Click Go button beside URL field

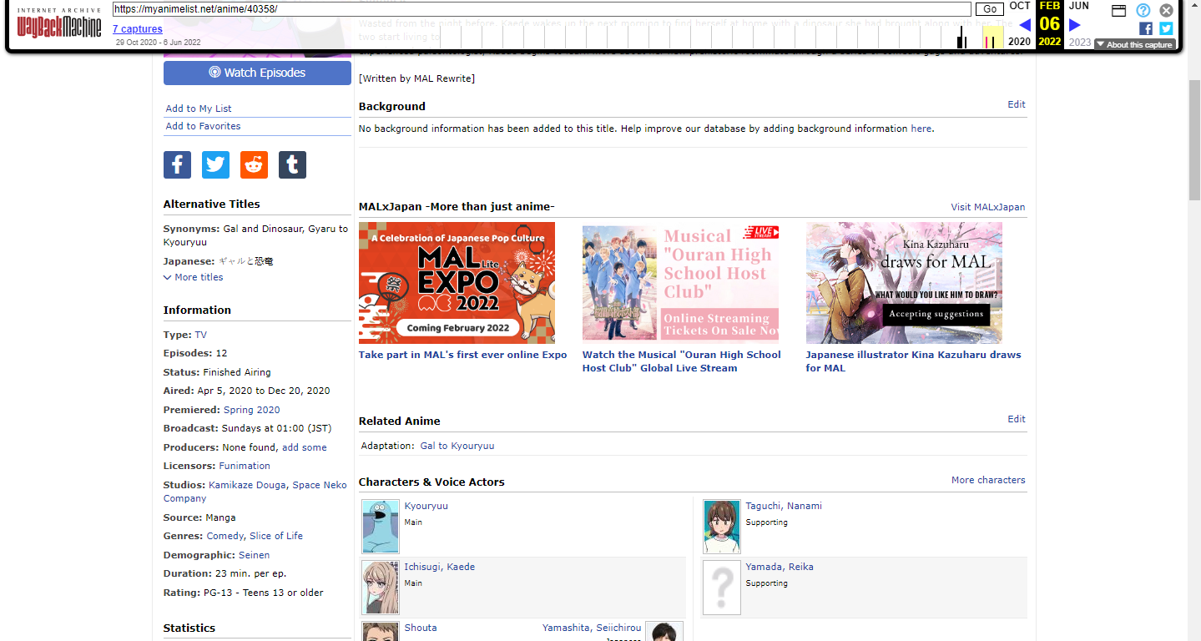pyautogui.click(x=989, y=9)
